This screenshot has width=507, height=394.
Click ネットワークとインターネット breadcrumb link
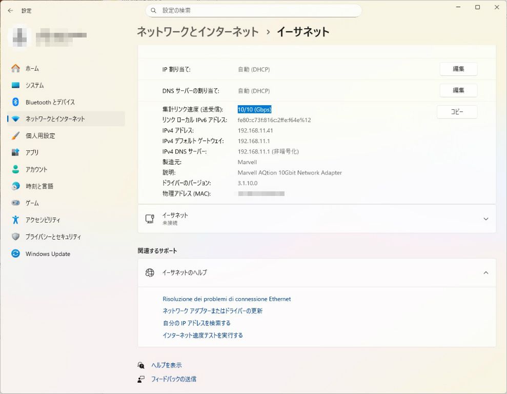click(x=197, y=32)
